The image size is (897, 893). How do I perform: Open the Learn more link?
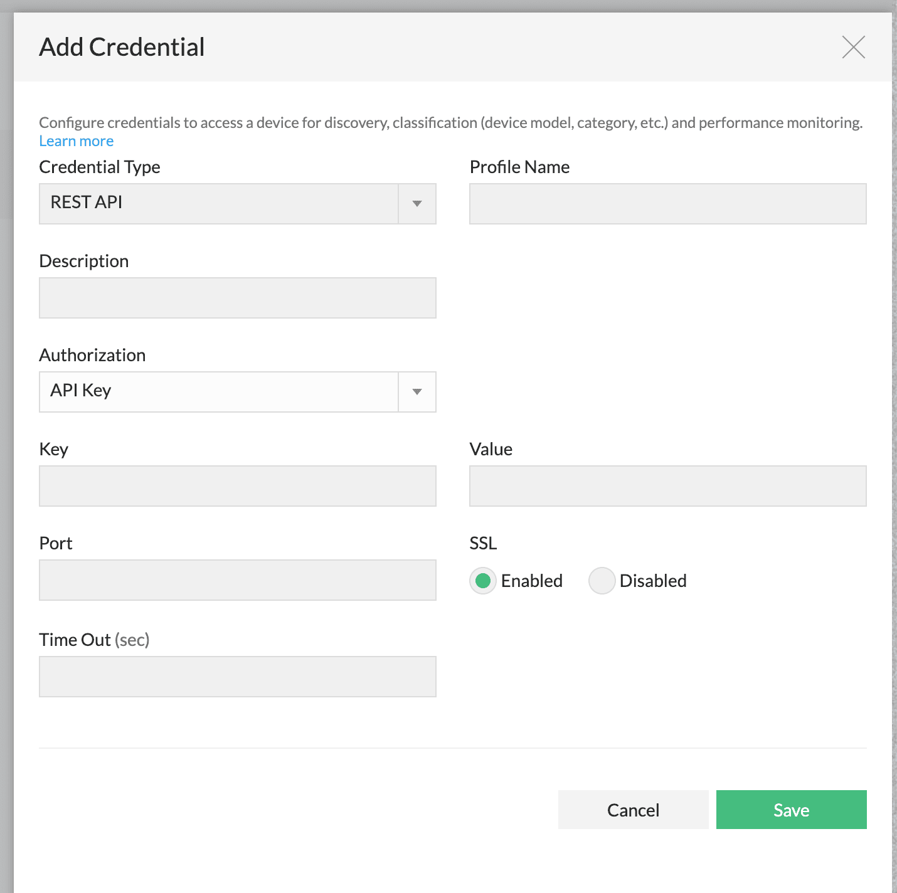tap(76, 140)
